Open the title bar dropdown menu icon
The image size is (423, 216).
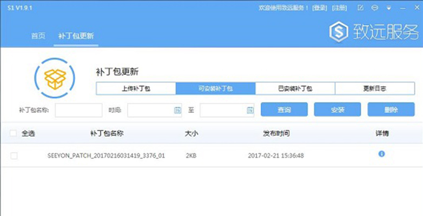(389, 8)
